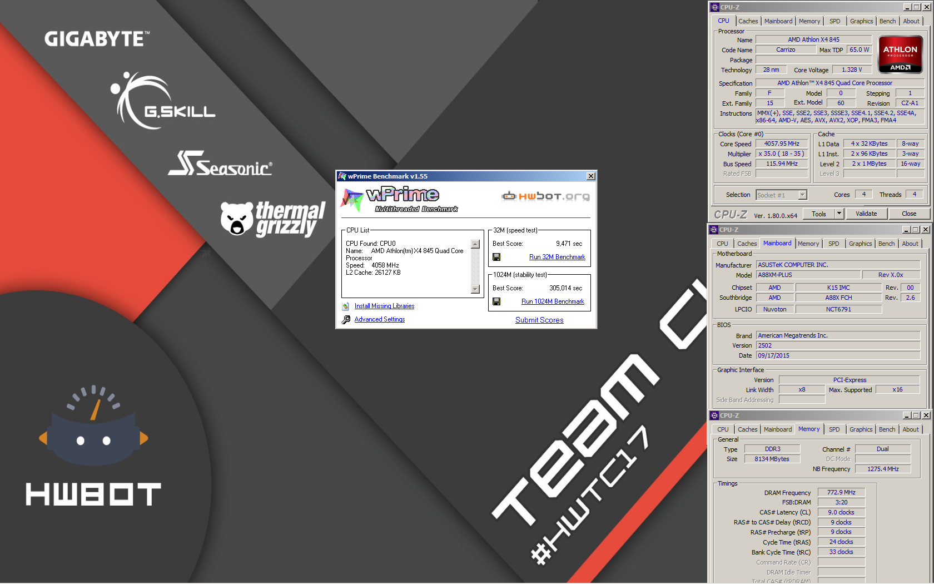Screen dimensions: 934x584
Task: Click the Core Speed 4057.95 MHz value
Action: (x=782, y=143)
